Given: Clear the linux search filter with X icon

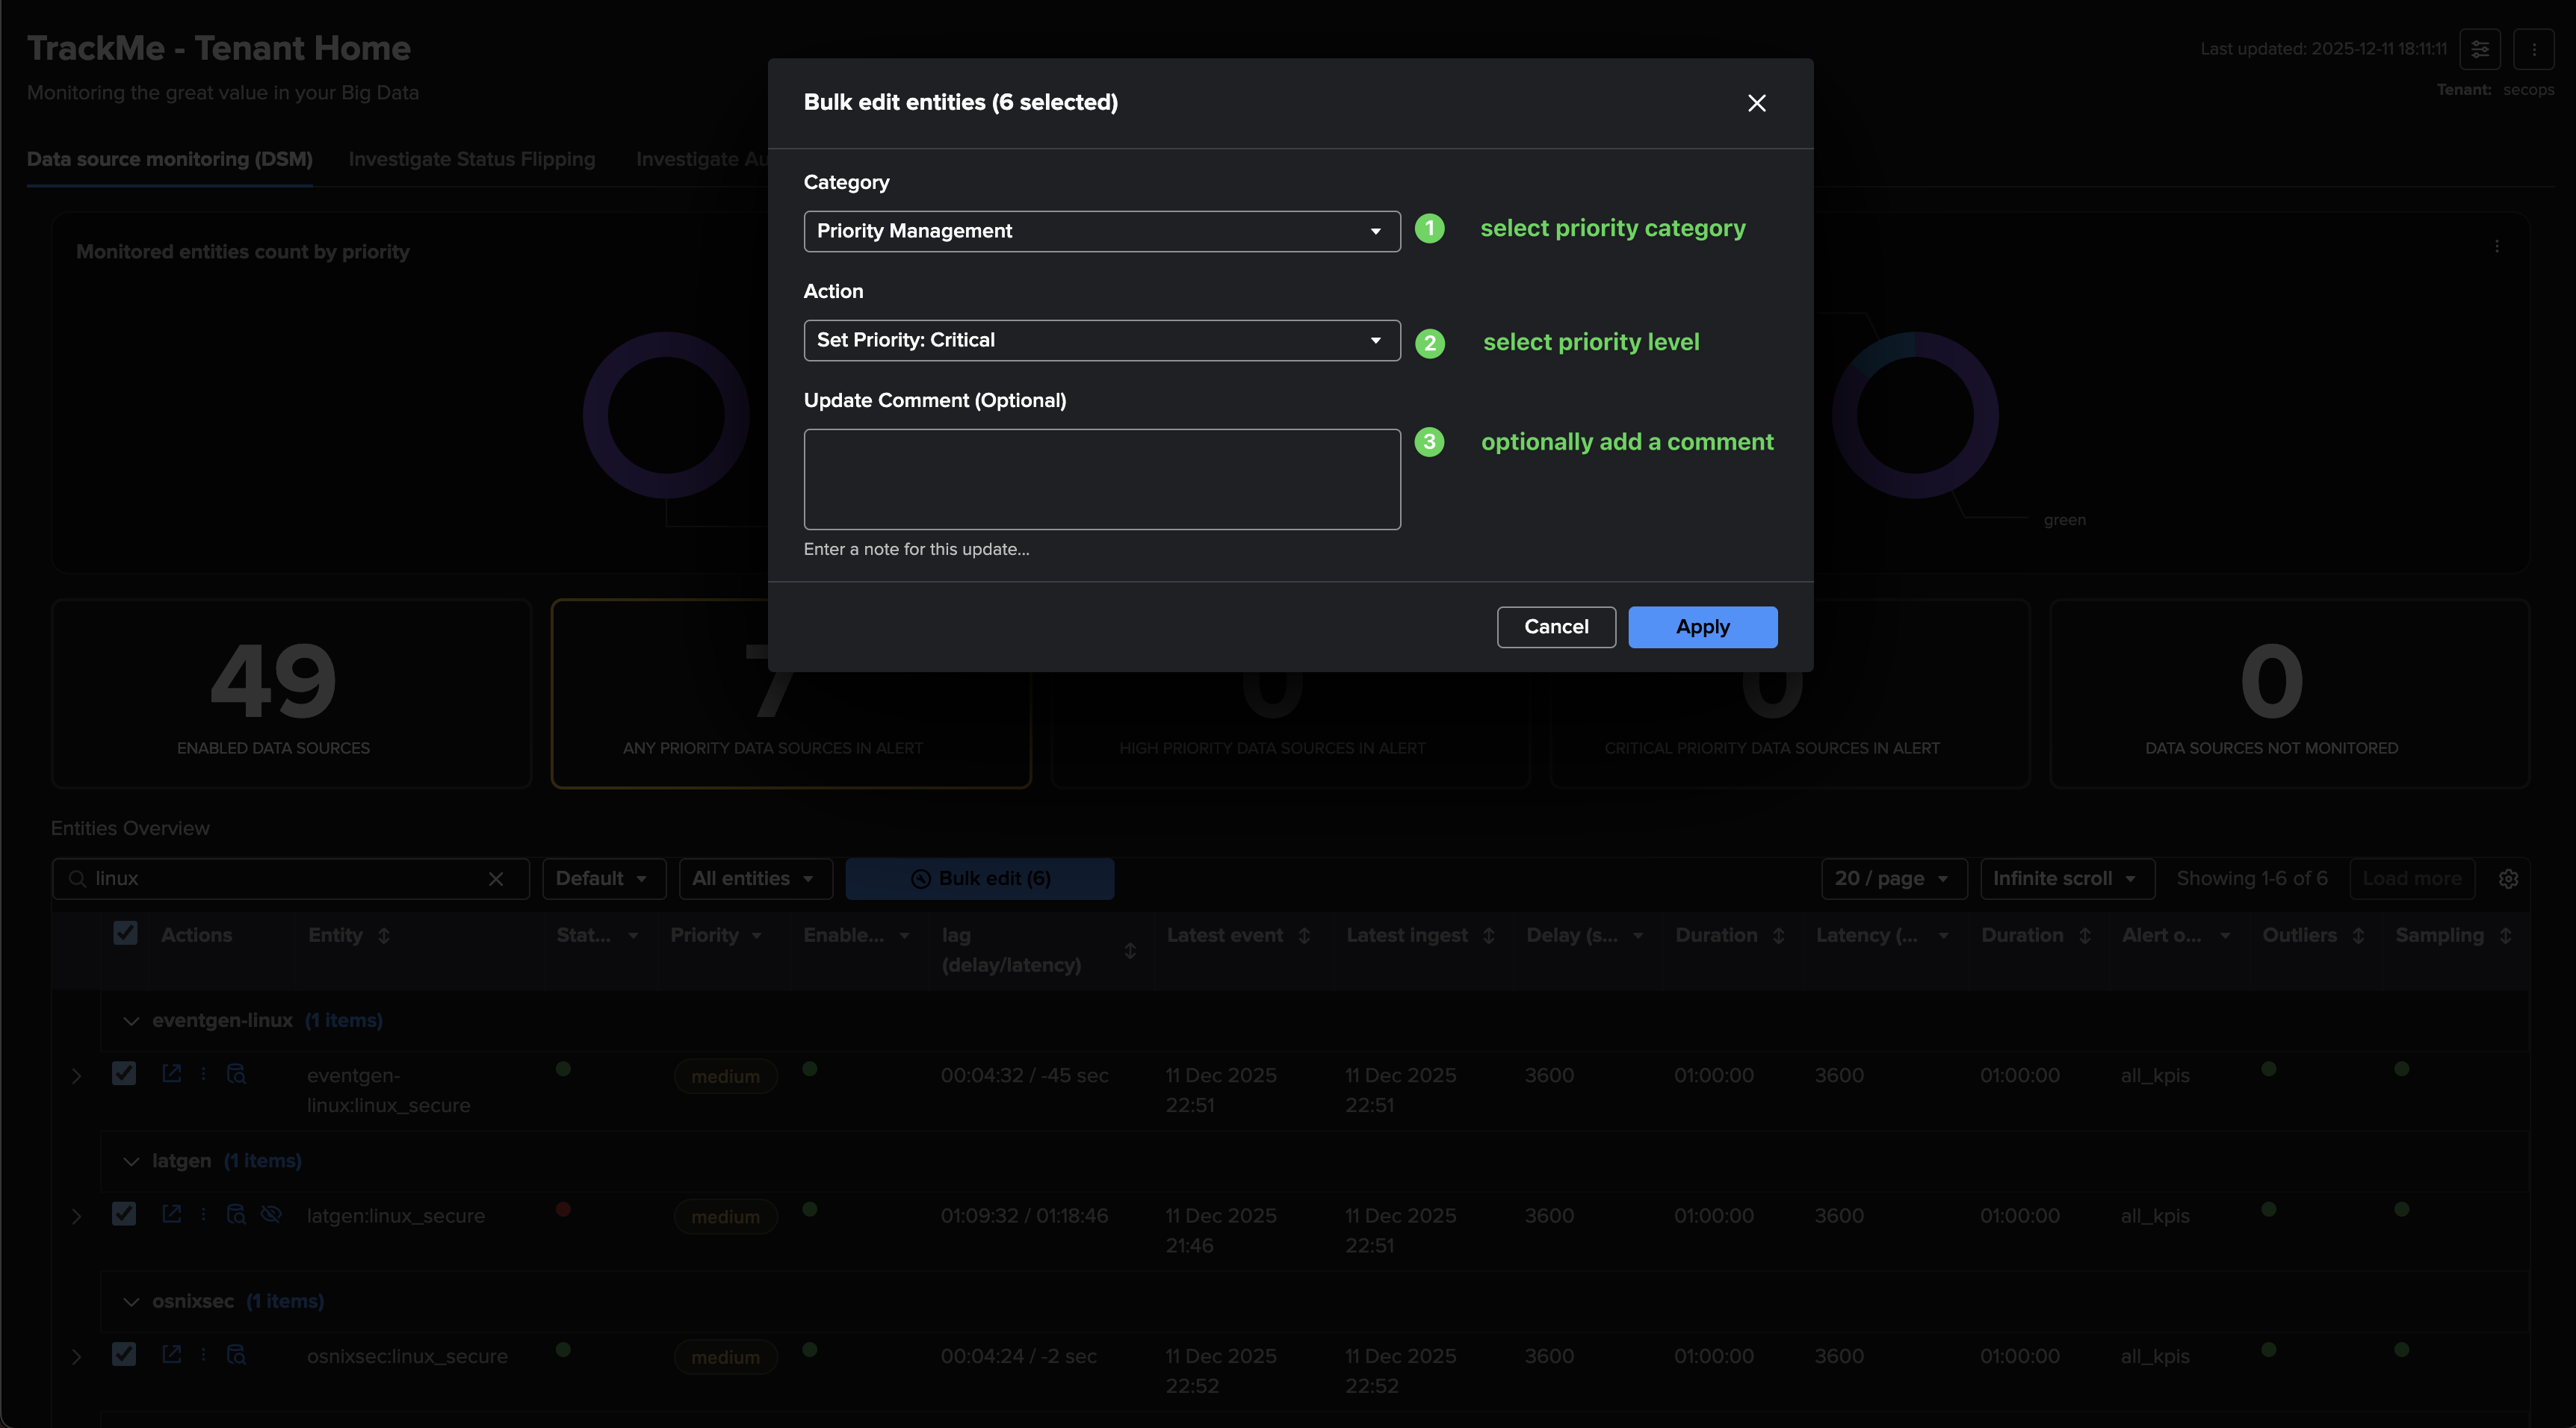Looking at the screenshot, I should (x=496, y=879).
